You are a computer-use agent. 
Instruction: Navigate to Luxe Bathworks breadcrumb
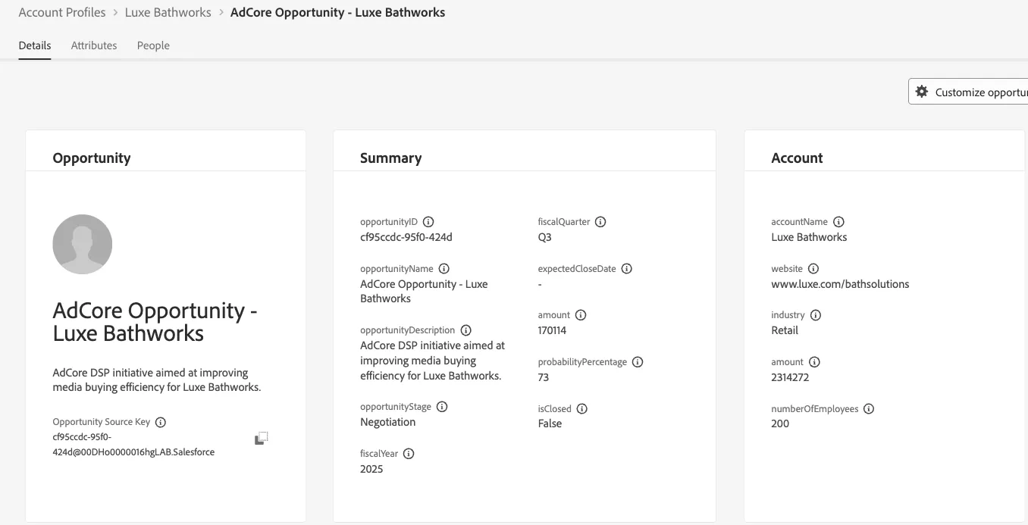click(168, 12)
